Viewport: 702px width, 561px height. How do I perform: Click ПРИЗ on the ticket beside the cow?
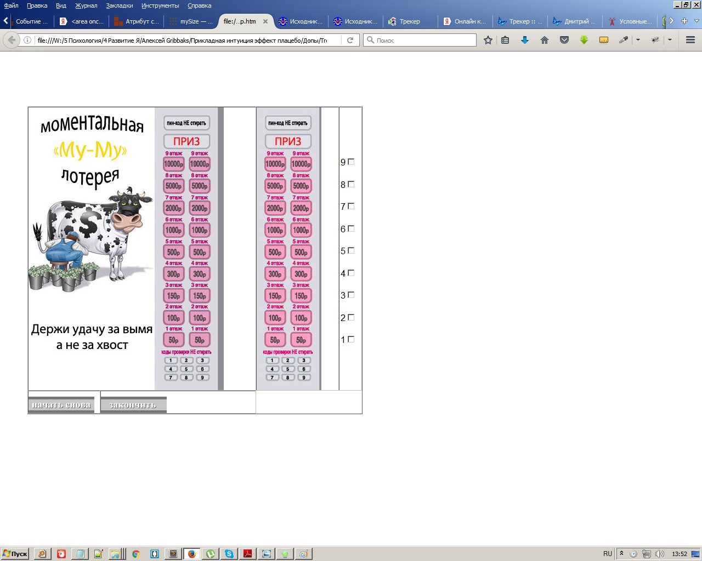pyautogui.click(x=186, y=141)
